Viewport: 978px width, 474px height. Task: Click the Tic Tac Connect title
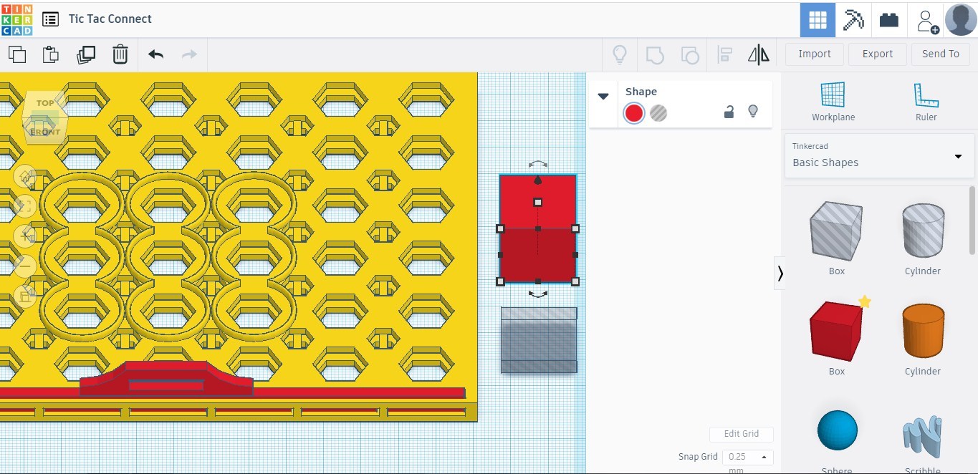click(x=110, y=19)
